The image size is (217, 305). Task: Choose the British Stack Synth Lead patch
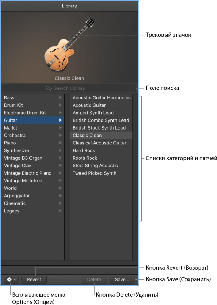[x=101, y=128]
